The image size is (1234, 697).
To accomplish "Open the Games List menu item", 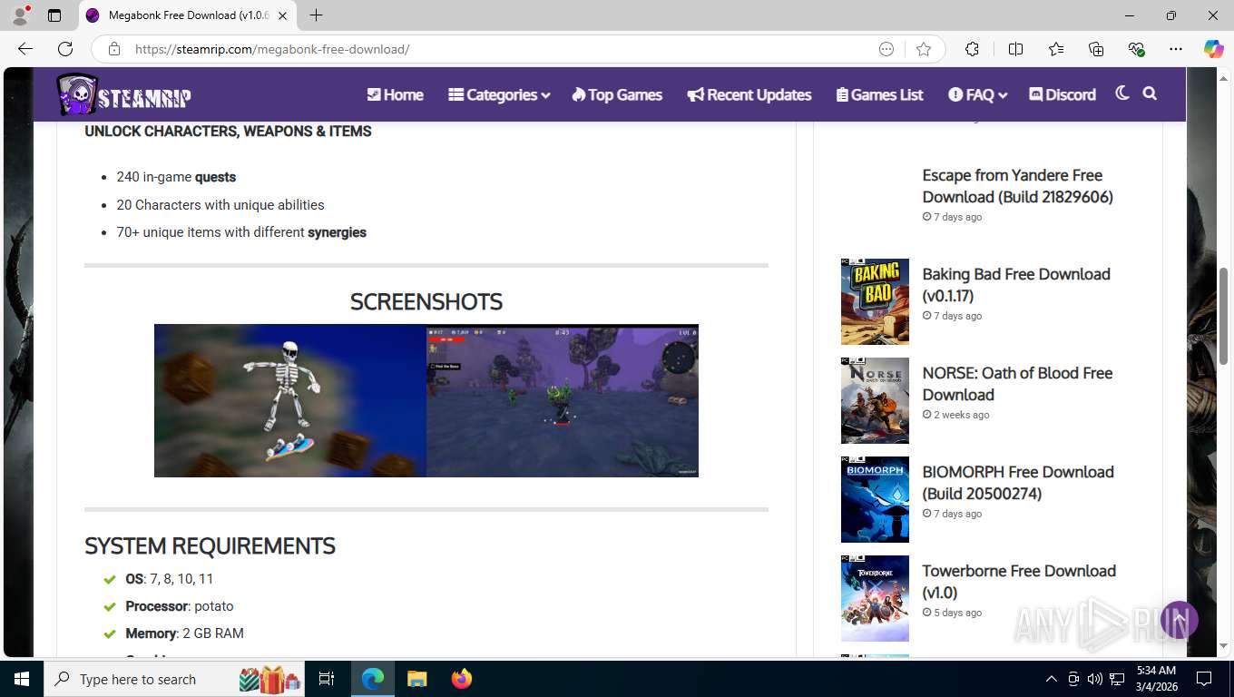I will point(879,94).
